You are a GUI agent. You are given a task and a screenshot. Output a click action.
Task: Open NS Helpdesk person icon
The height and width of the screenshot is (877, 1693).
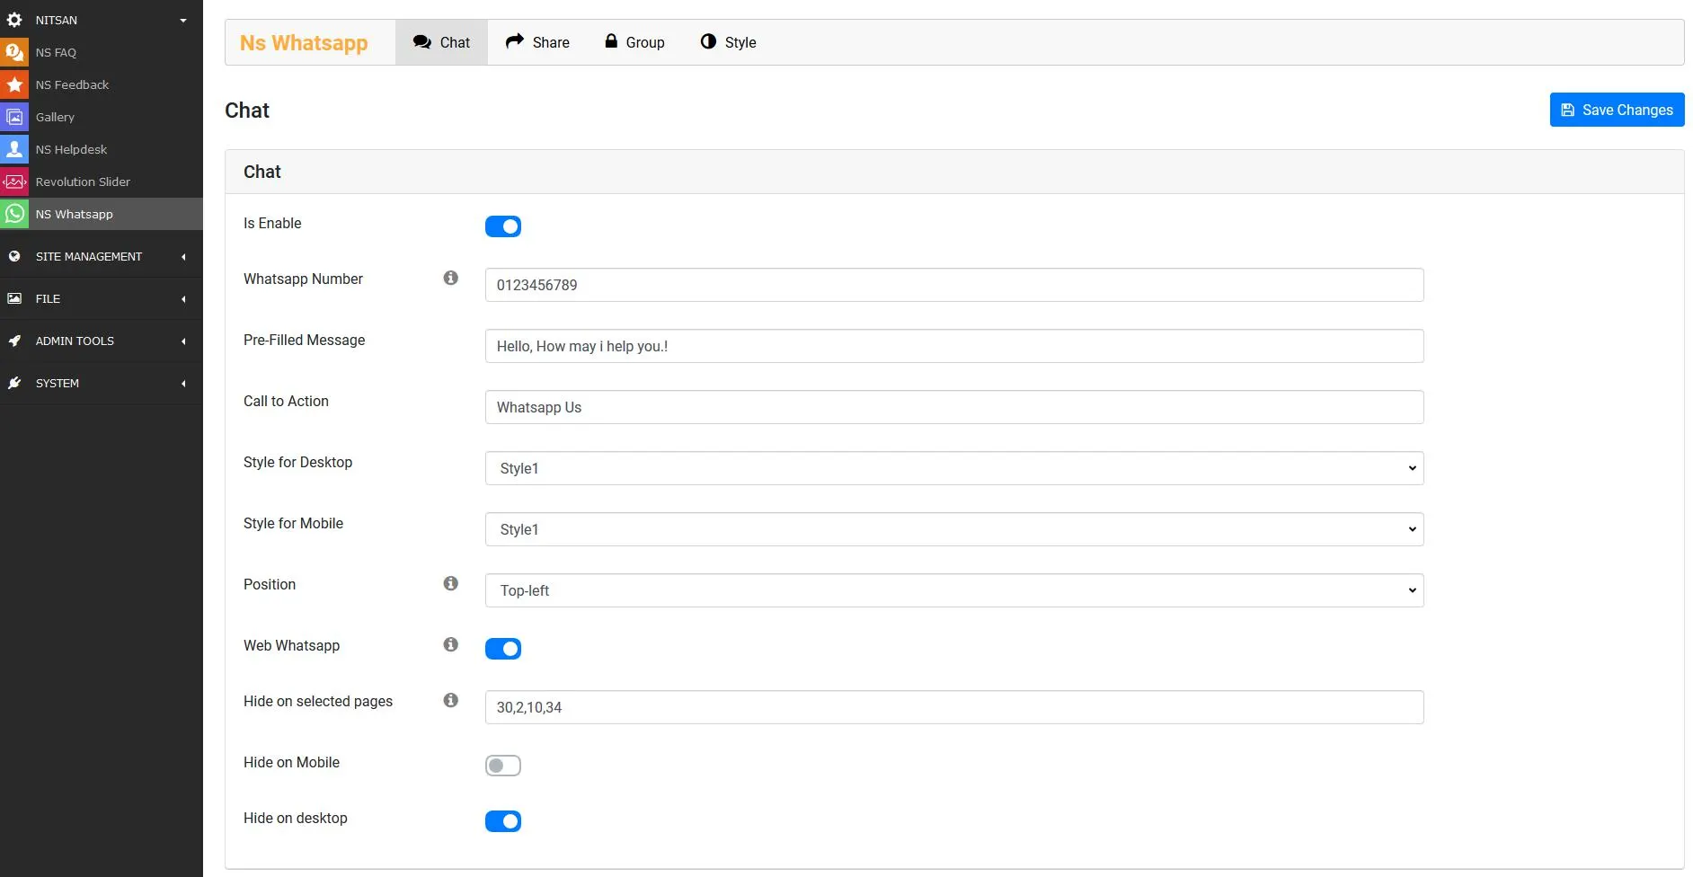pos(14,149)
